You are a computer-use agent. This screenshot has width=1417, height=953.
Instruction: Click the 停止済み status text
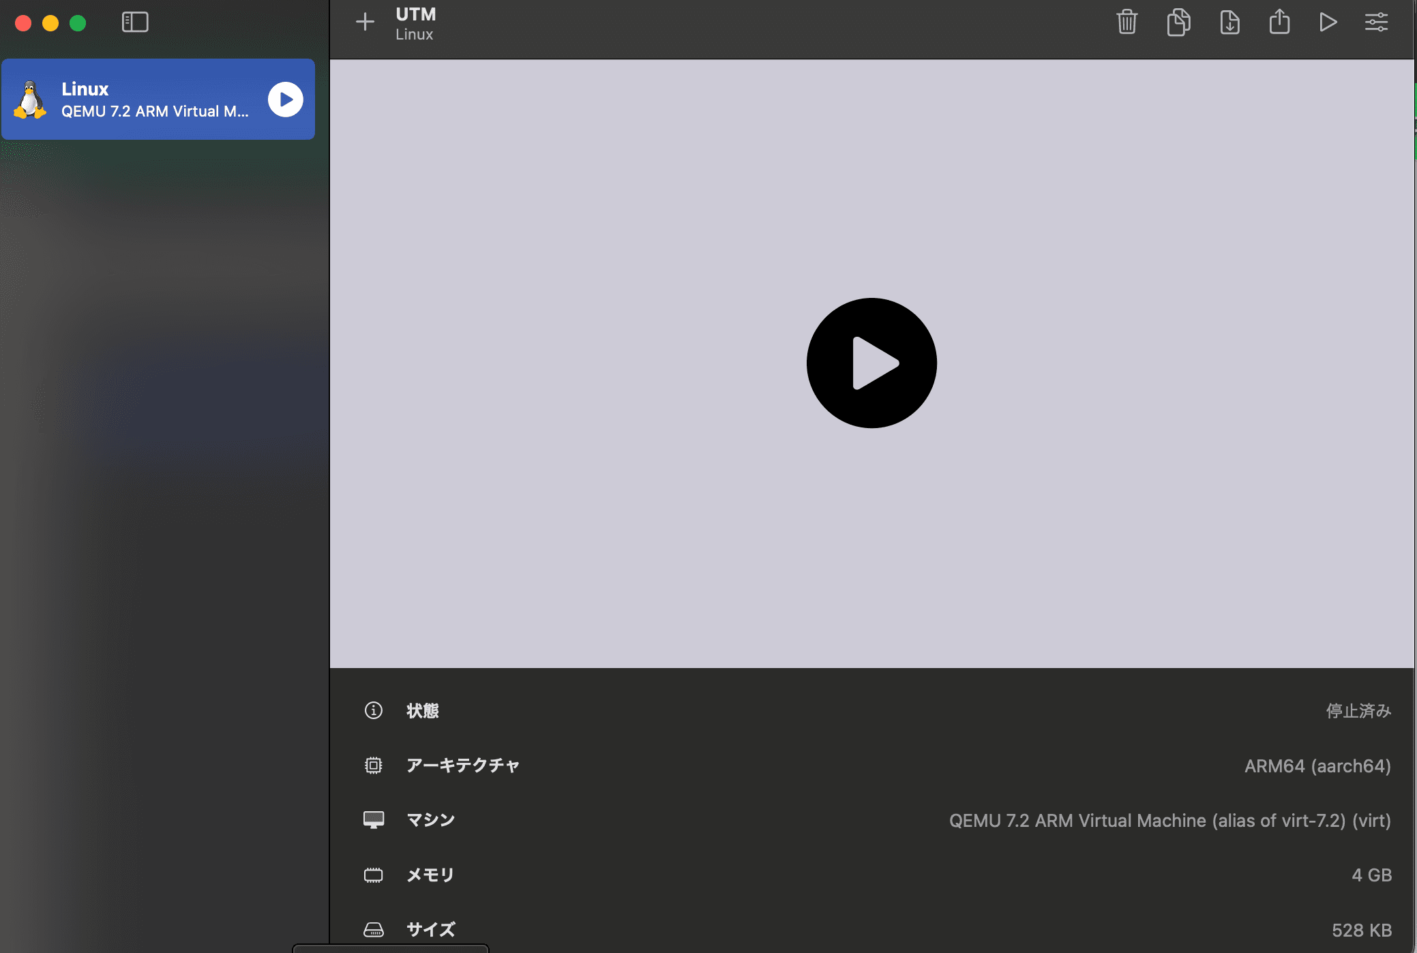click(1358, 711)
